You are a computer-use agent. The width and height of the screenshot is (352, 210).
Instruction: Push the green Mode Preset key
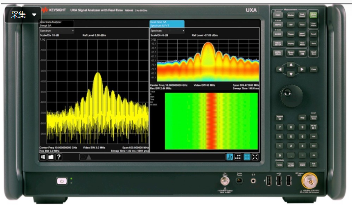coord(314,15)
